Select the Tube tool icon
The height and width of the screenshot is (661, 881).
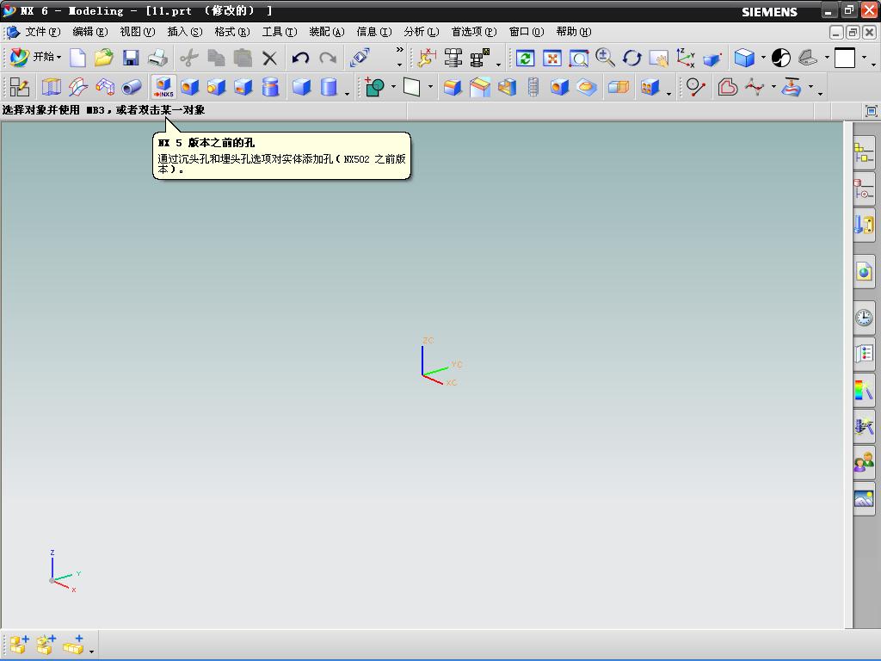click(x=132, y=87)
